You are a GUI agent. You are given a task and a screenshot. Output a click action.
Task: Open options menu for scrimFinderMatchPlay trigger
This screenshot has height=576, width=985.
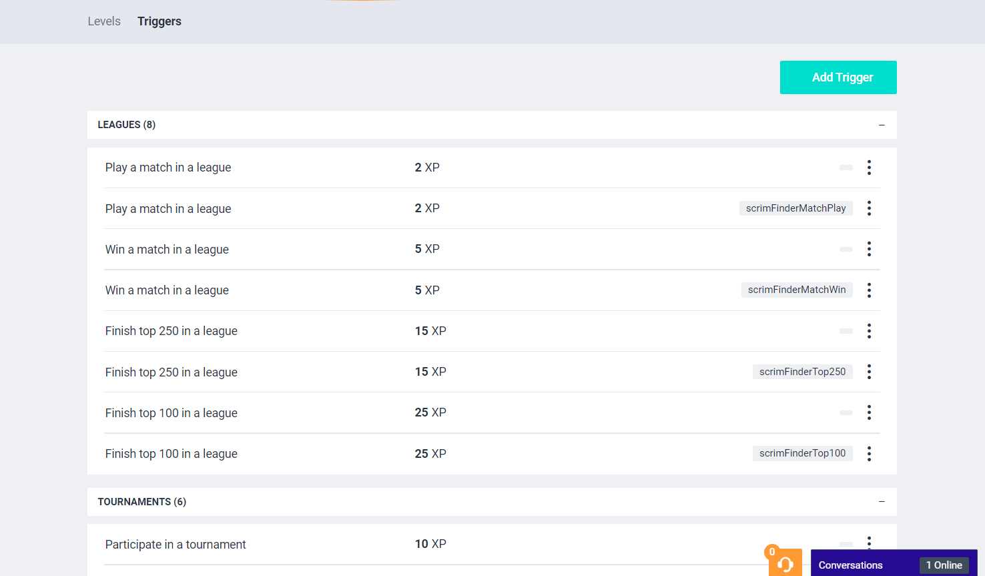[869, 208]
